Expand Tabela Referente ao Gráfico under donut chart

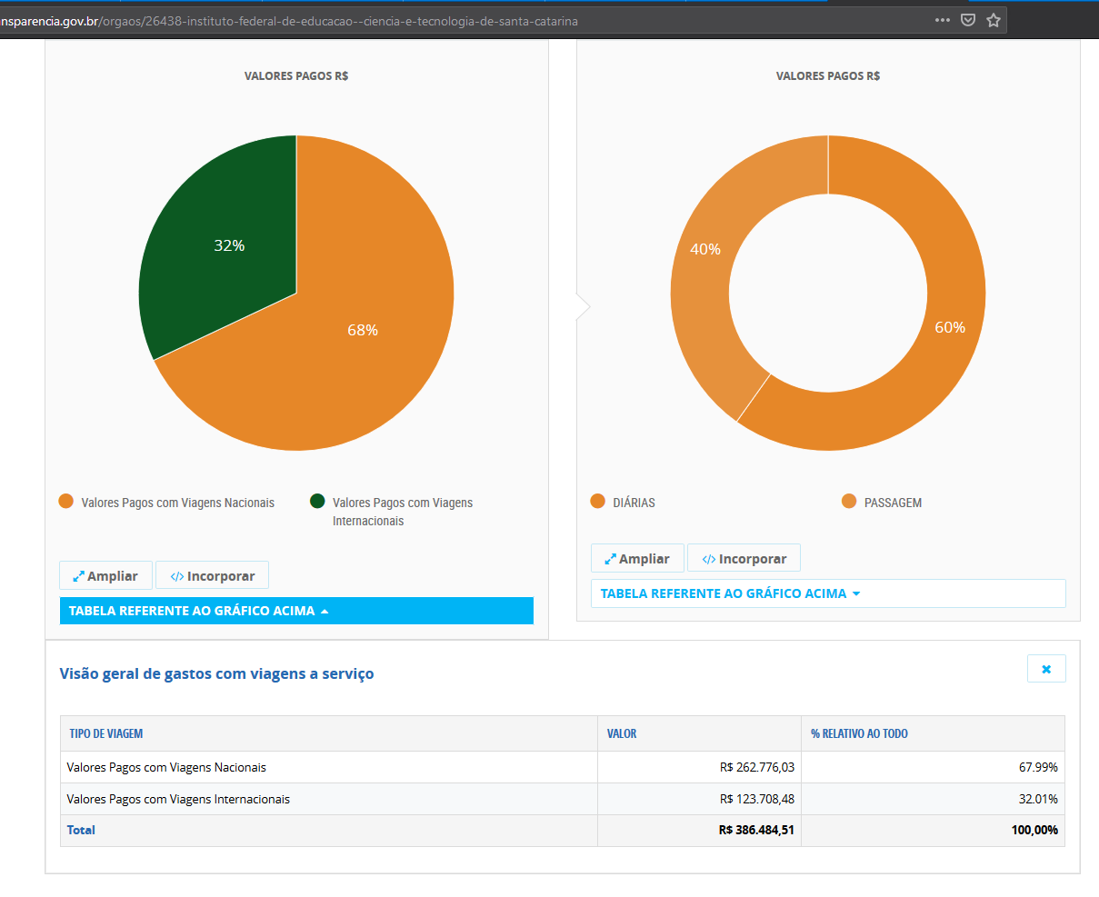(828, 593)
